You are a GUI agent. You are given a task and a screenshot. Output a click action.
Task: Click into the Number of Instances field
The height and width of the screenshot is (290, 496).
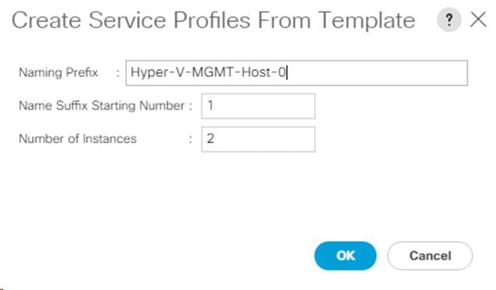[x=259, y=139]
